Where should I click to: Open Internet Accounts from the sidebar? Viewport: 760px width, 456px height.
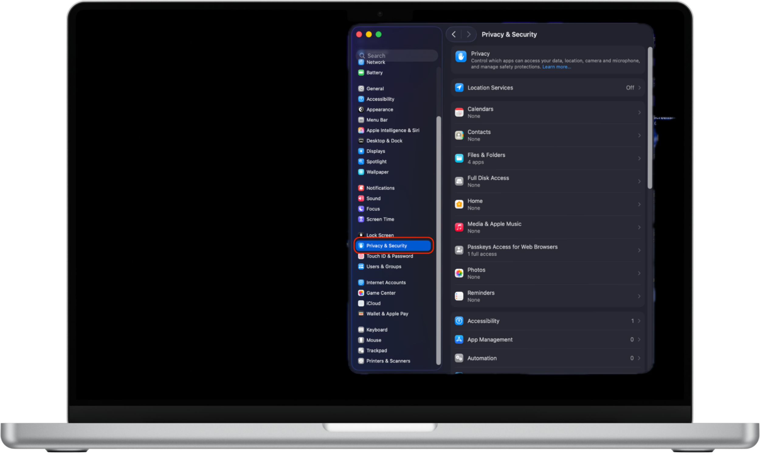(385, 282)
